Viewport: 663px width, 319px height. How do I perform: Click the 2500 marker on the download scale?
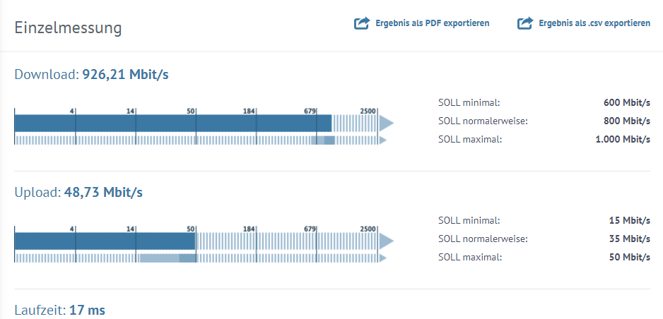(368, 111)
